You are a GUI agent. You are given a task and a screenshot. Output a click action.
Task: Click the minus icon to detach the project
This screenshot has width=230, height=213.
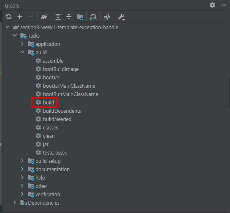coord(30,17)
